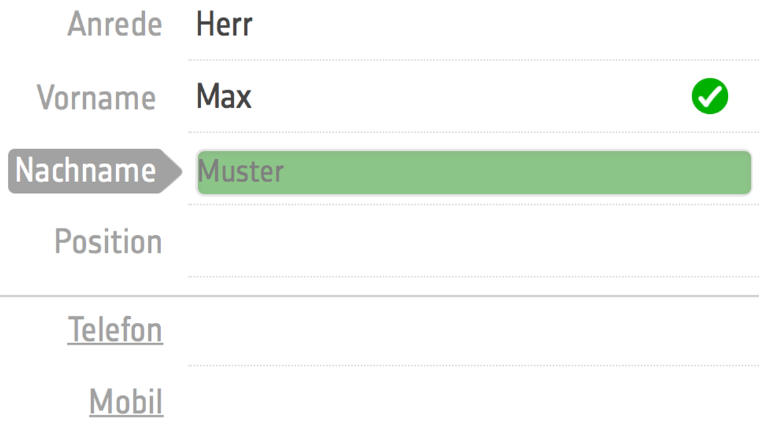Click the Position label
This screenshot has width=759, height=426.
click(x=108, y=241)
